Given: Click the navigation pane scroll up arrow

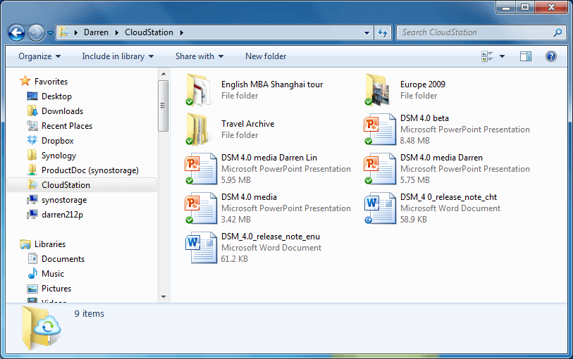Looking at the screenshot, I should pyautogui.click(x=164, y=74).
